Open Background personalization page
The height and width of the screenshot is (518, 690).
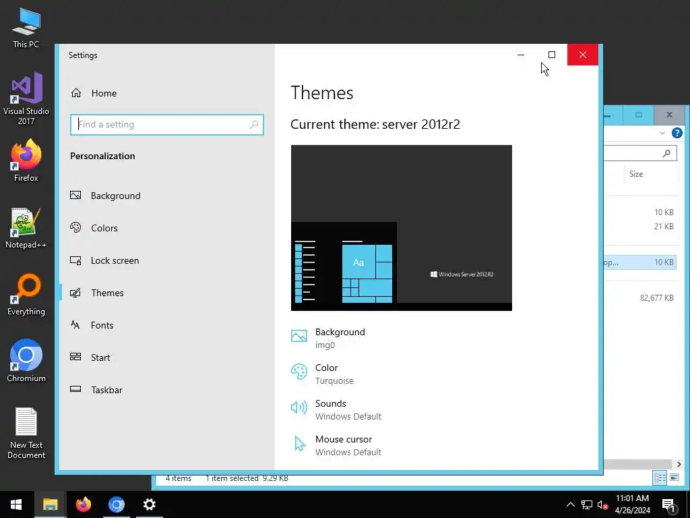point(105,196)
